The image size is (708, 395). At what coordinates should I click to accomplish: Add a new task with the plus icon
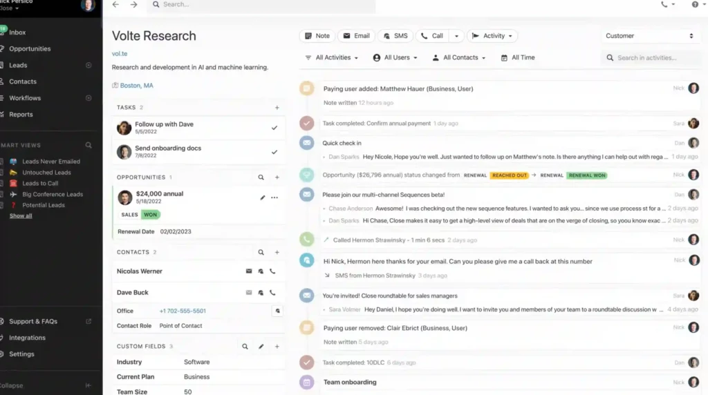coord(277,108)
